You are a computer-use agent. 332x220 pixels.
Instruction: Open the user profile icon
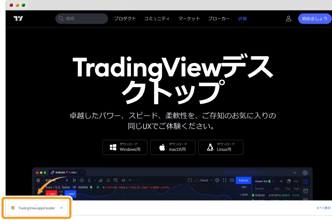pyautogui.click(x=289, y=19)
